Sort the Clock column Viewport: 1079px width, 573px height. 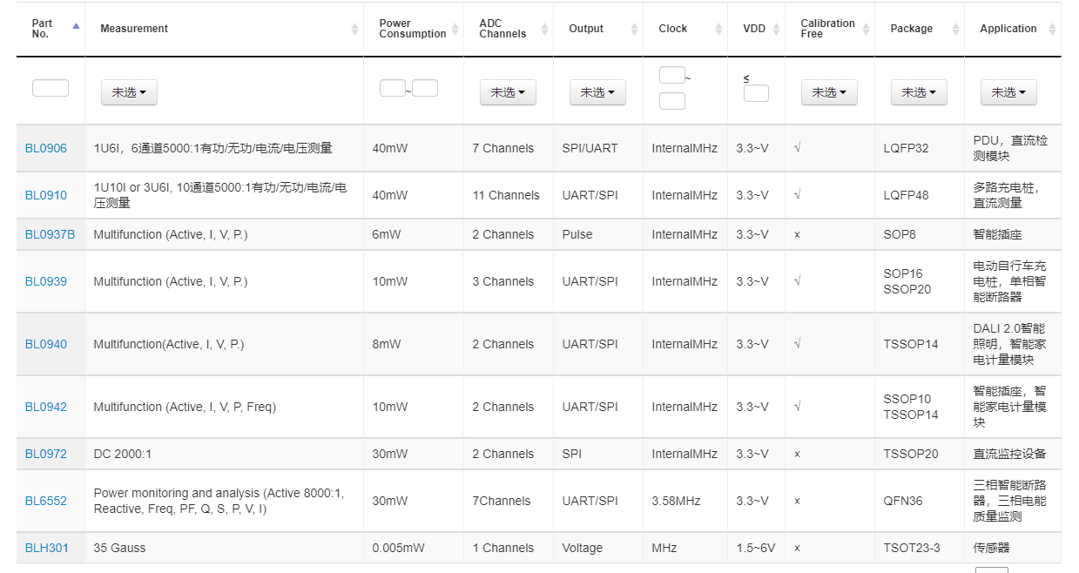pos(719,28)
